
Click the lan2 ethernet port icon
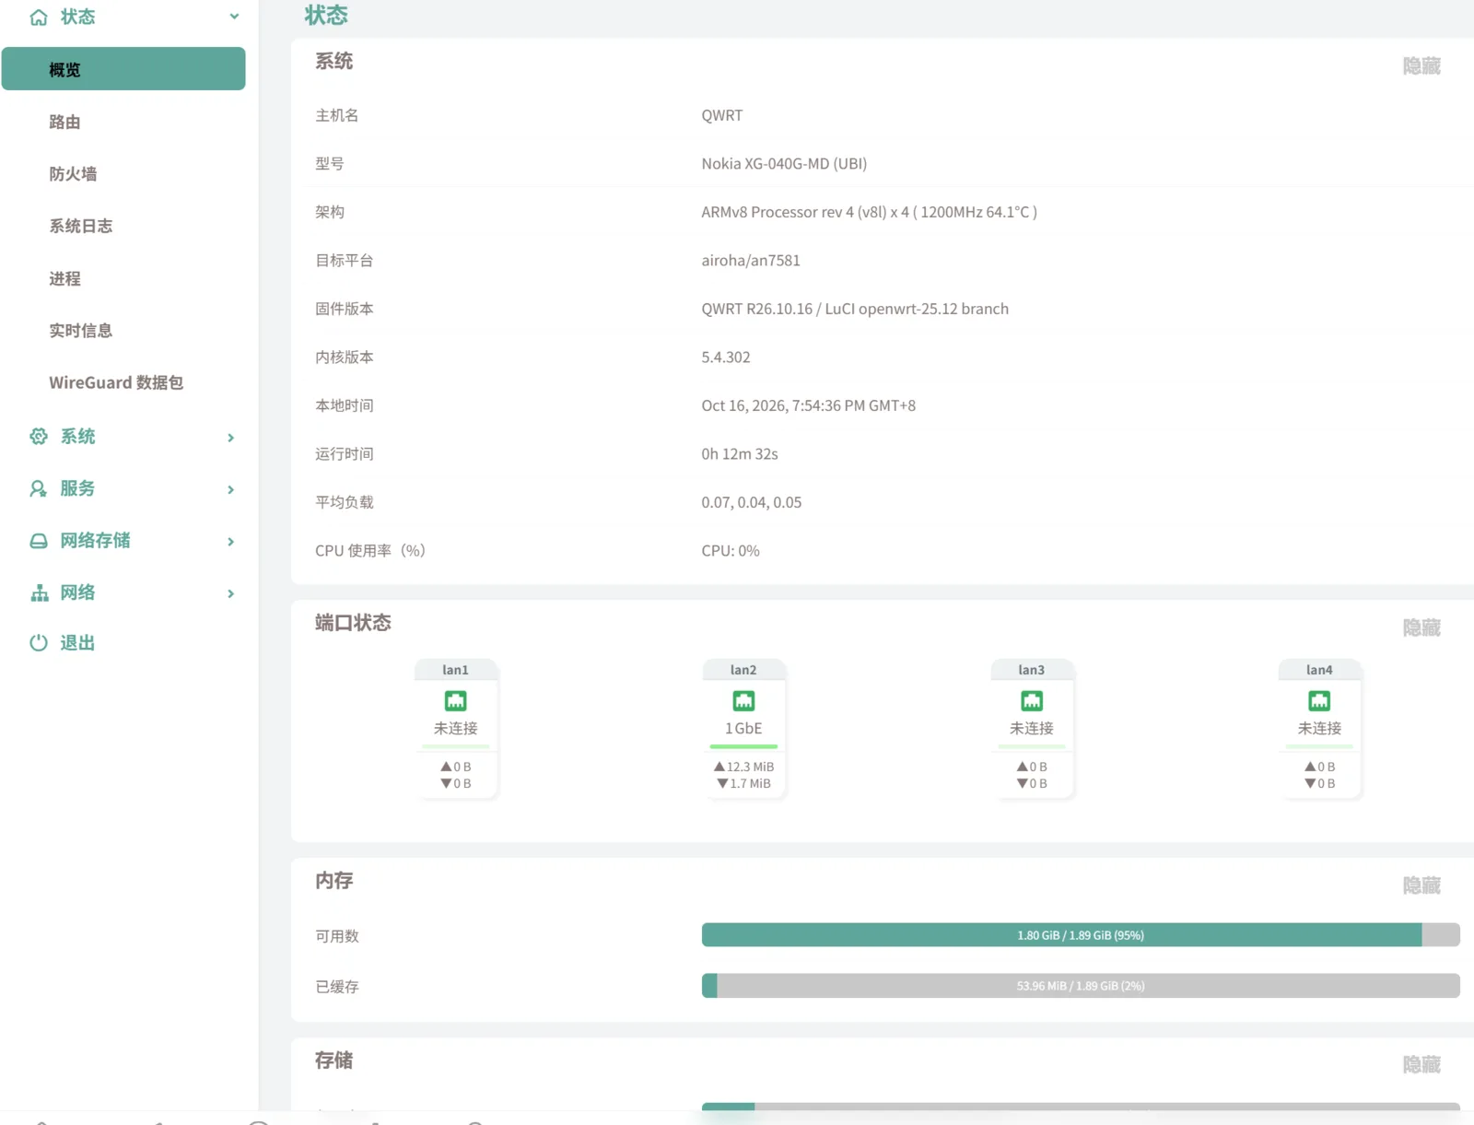point(743,701)
